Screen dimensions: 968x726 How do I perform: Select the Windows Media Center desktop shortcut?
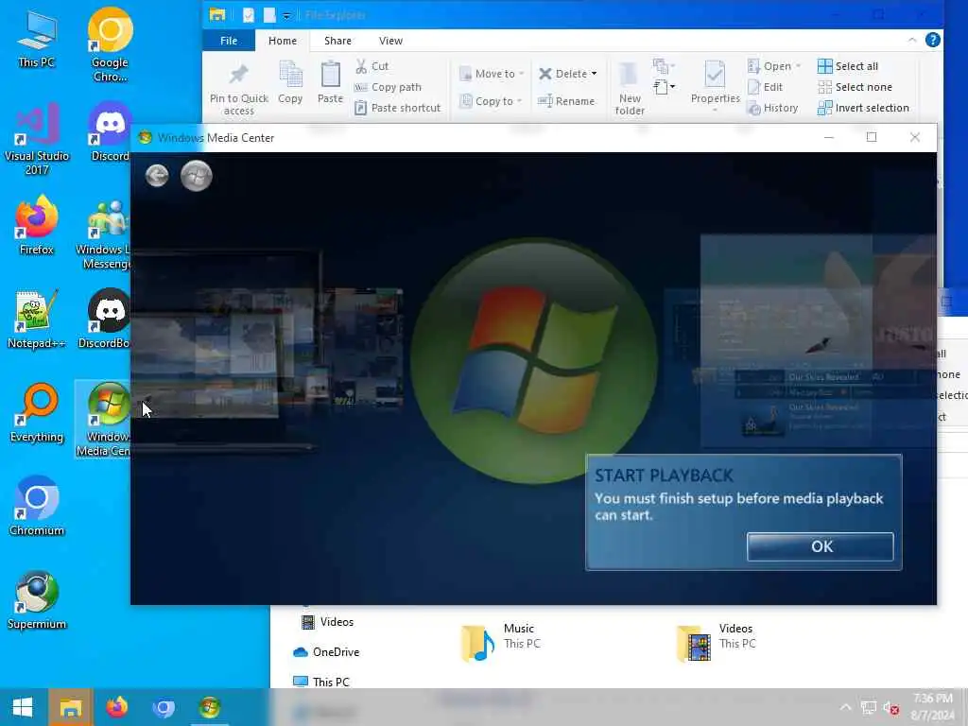coord(103,420)
